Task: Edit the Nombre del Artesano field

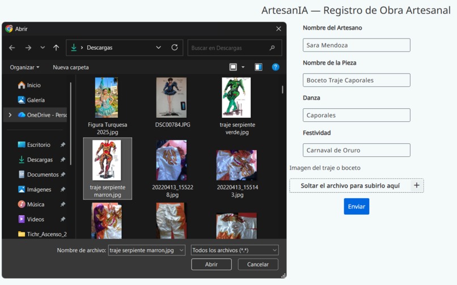Action: coord(357,45)
